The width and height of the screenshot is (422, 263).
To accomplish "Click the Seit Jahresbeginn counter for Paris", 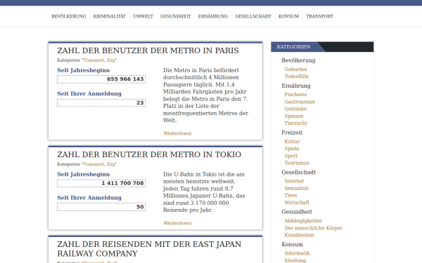I will (101, 79).
